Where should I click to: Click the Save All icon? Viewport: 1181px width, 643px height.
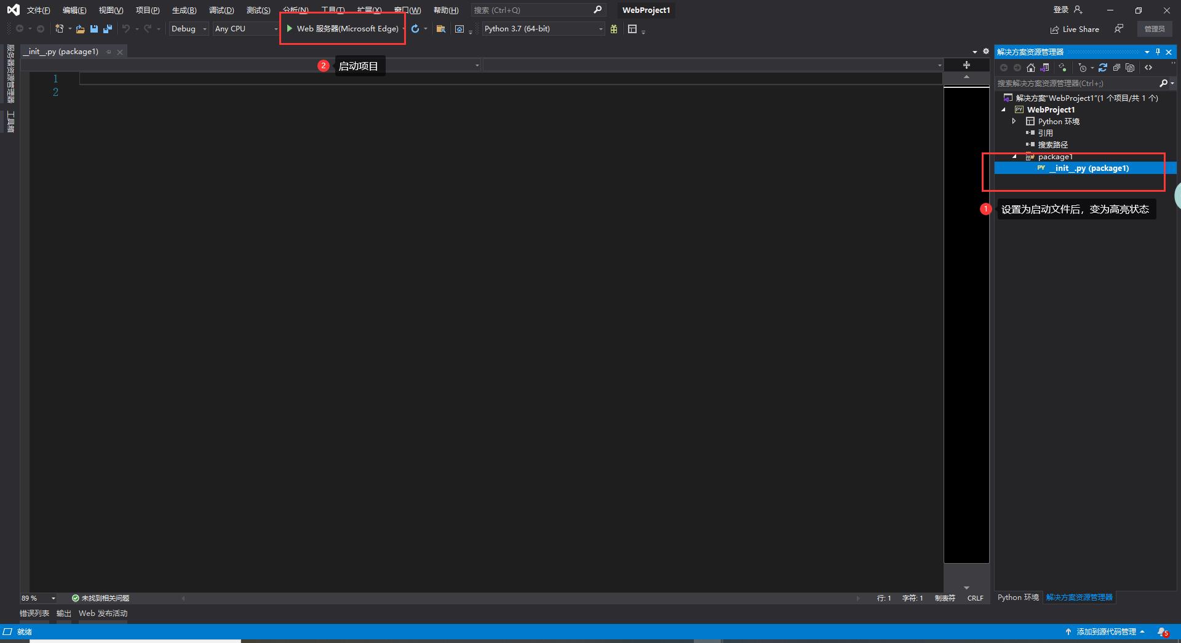point(108,29)
